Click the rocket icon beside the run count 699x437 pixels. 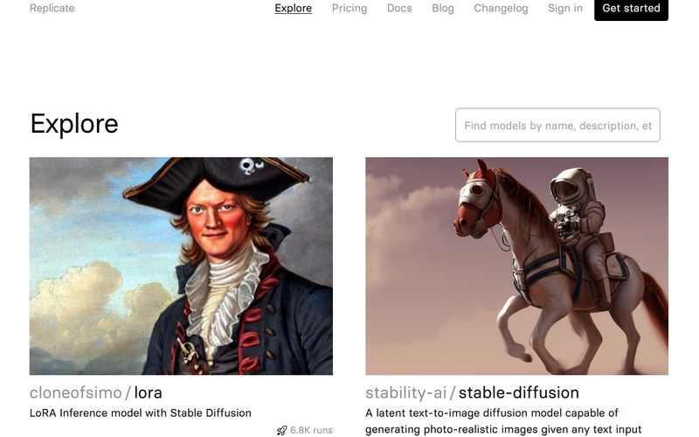[281, 430]
